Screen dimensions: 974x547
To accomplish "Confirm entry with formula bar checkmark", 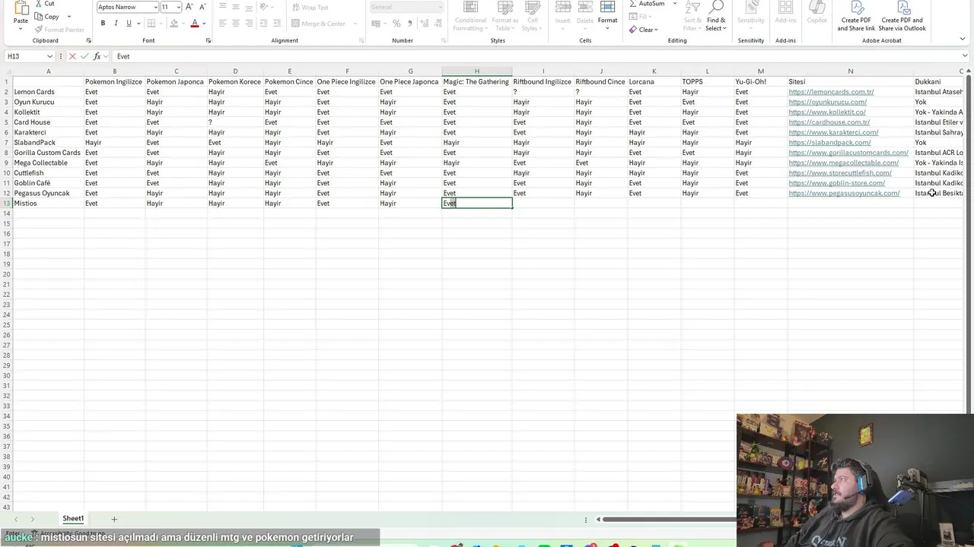I will tap(84, 56).
